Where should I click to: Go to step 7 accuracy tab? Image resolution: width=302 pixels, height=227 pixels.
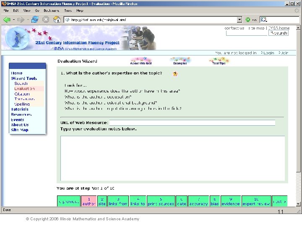pyautogui.click(x=198, y=201)
